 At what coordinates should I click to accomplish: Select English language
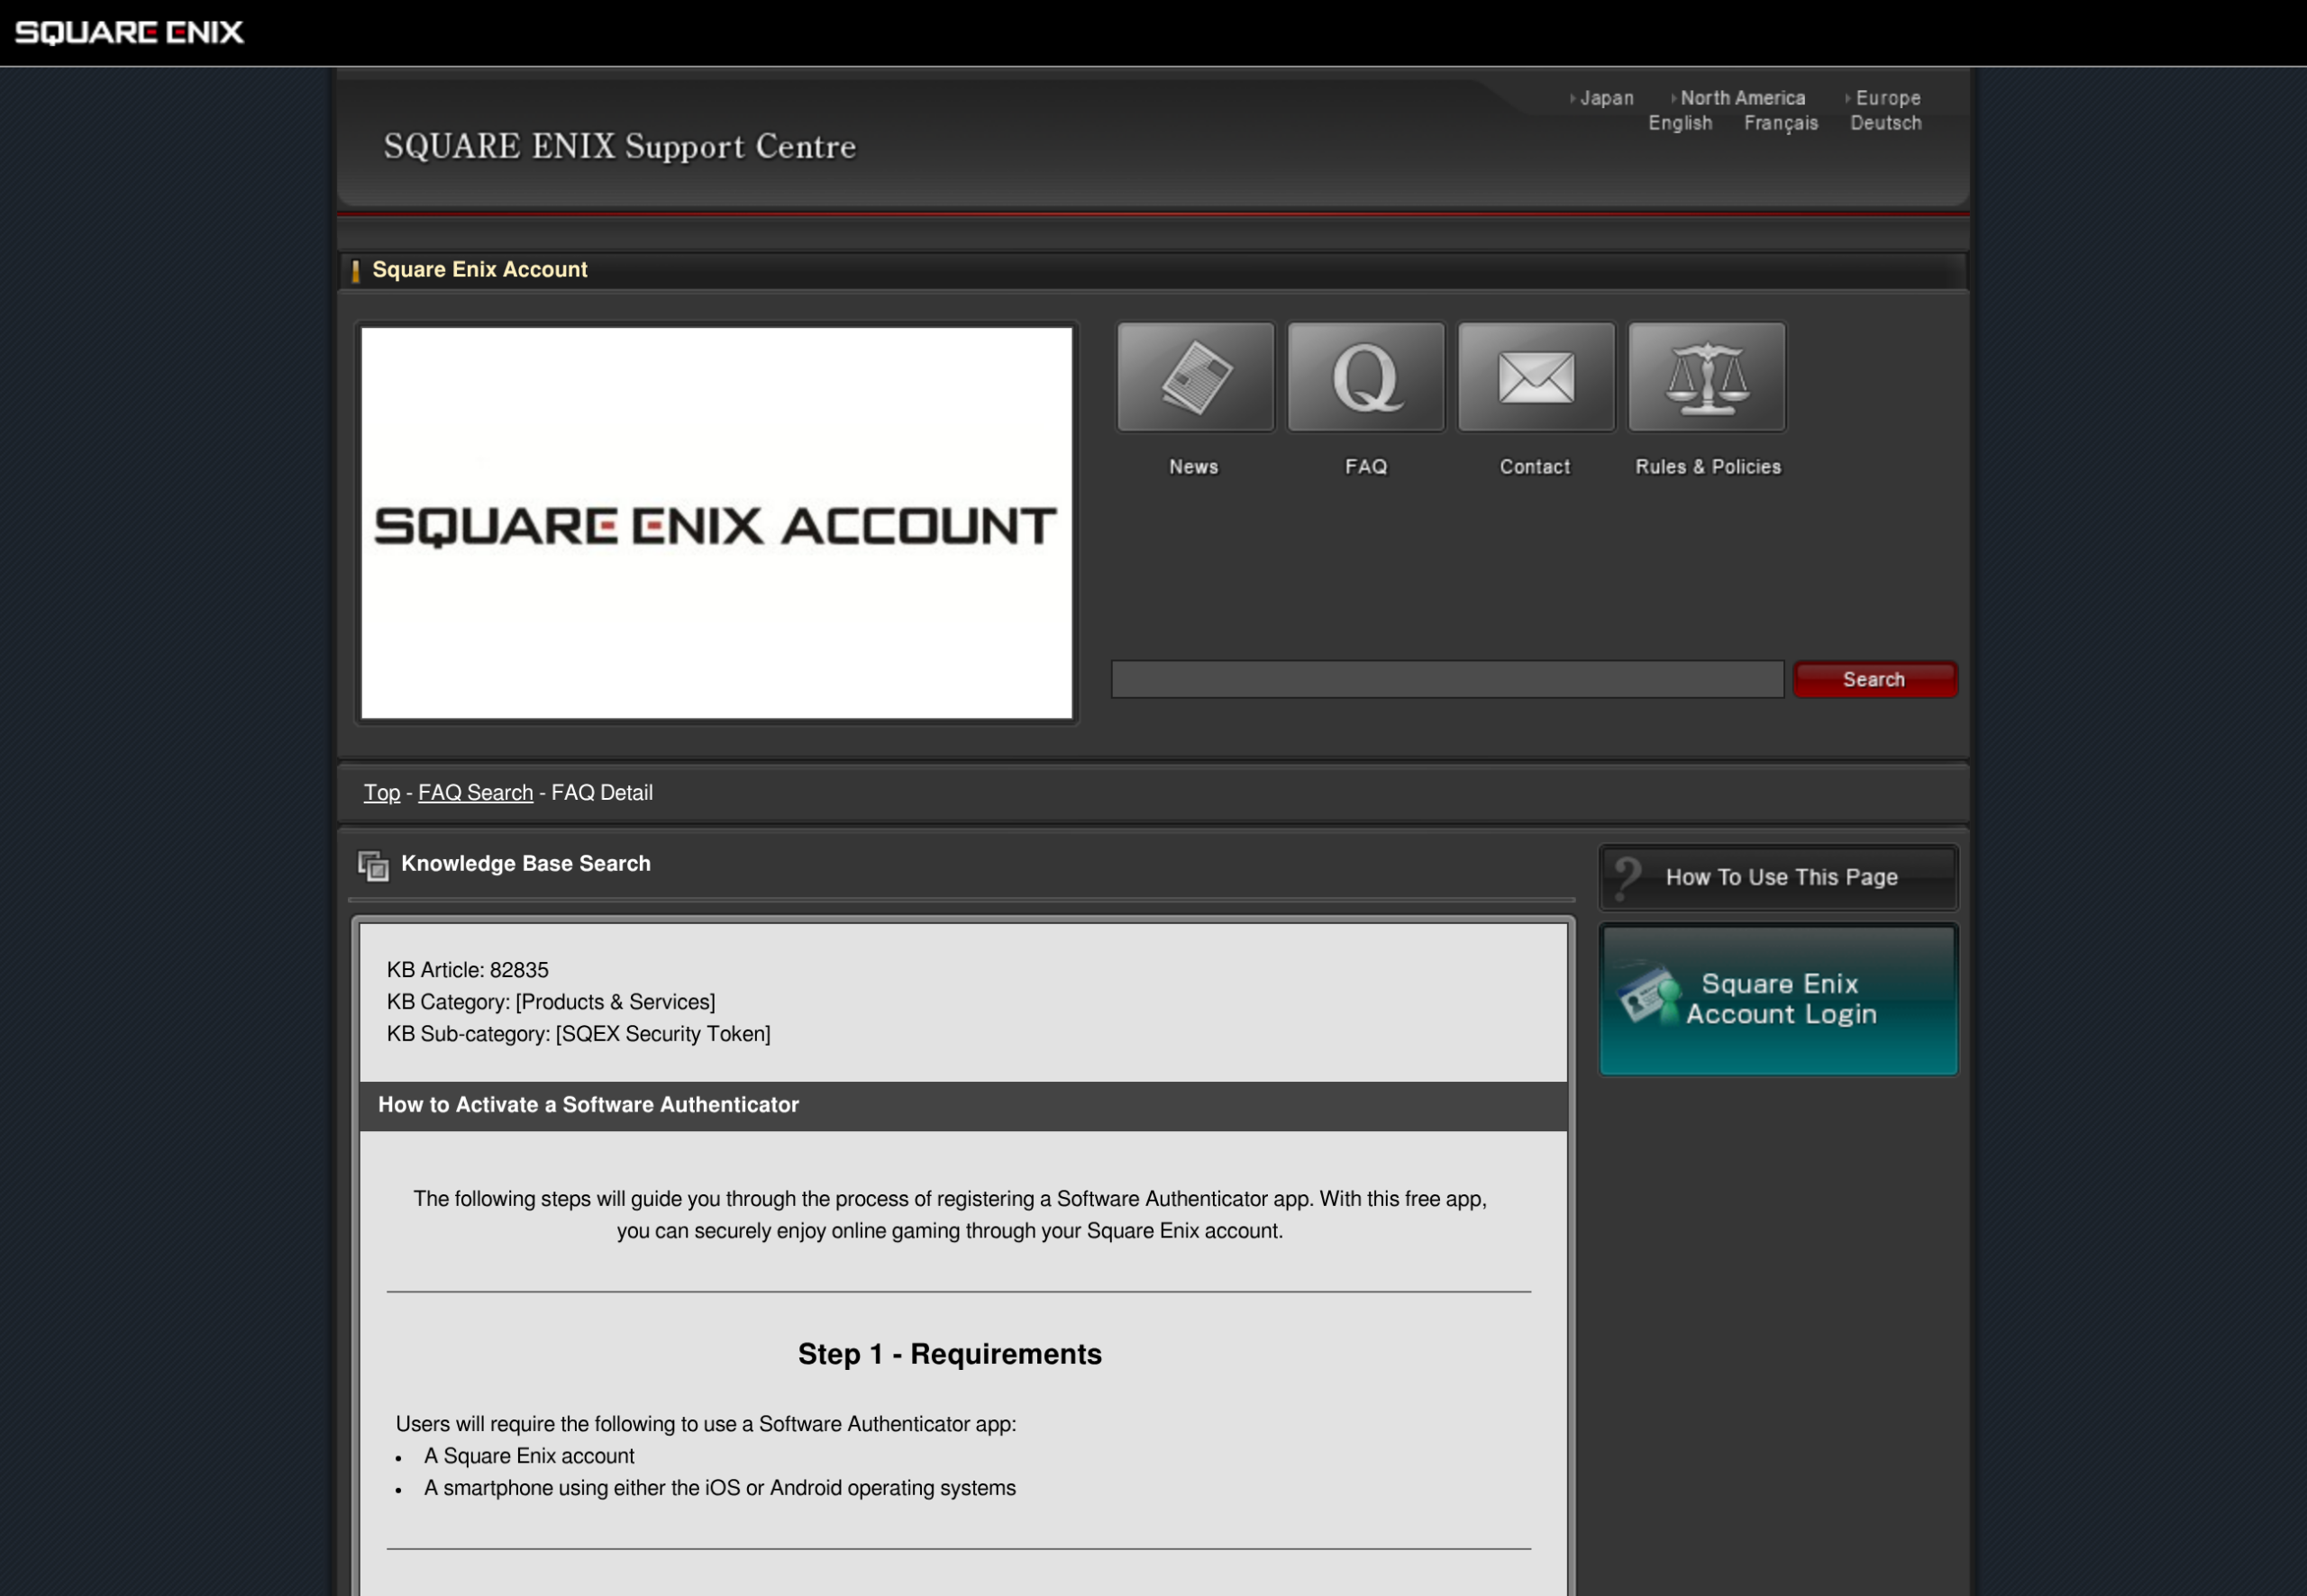coord(1680,123)
